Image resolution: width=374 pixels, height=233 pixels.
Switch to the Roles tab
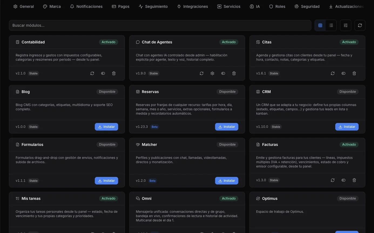coord(277,6)
